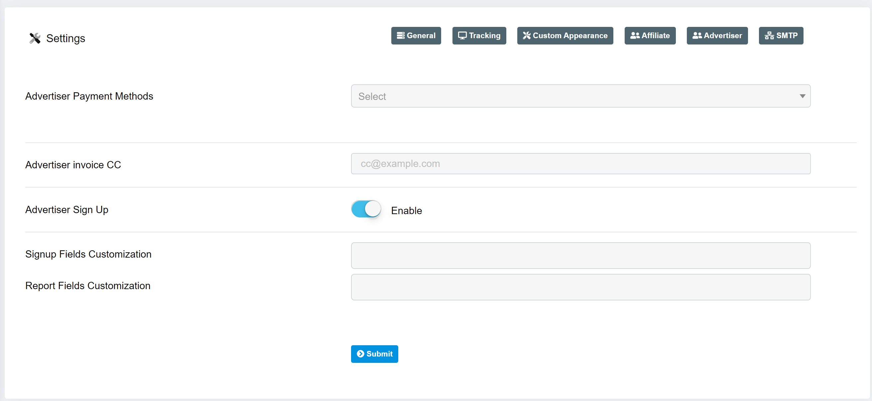Viewport: 872px width, 401px height.
Task: Click the Enable label beside the switch
Action: pyautogui.click(x=406, y=211)
